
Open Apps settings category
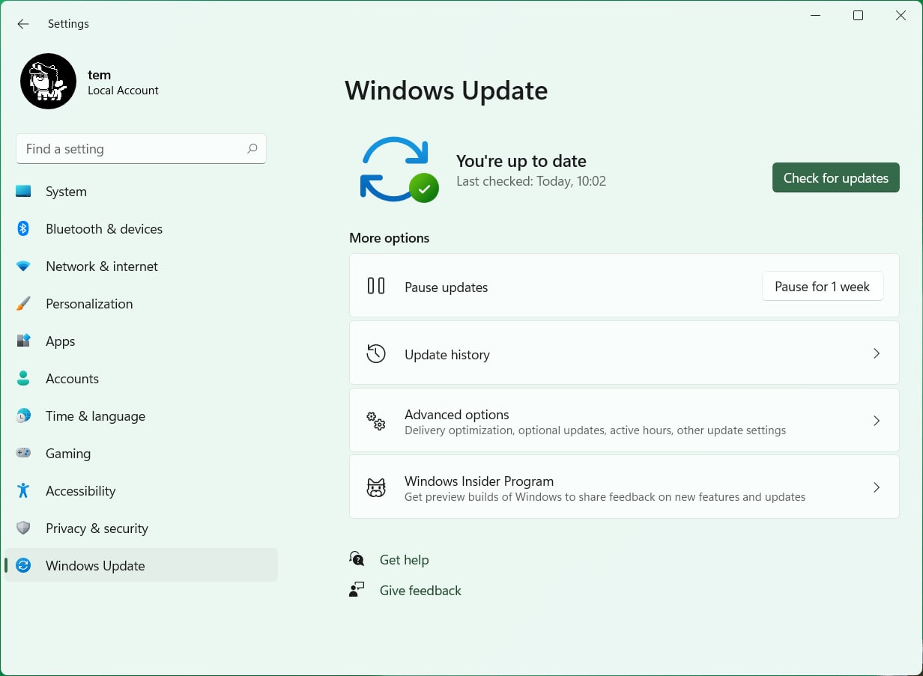point(141,341)
